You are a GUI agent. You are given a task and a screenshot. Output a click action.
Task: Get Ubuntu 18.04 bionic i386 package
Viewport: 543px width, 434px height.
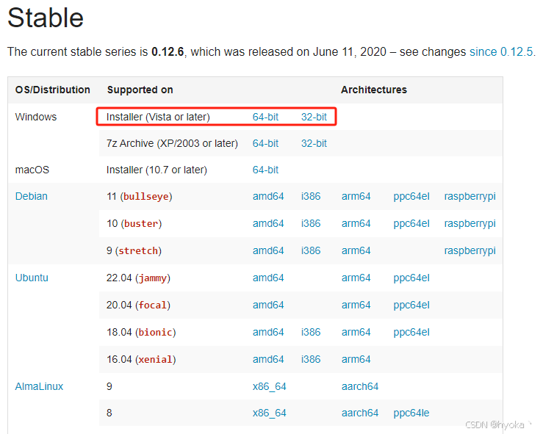(x=311, y=332)
